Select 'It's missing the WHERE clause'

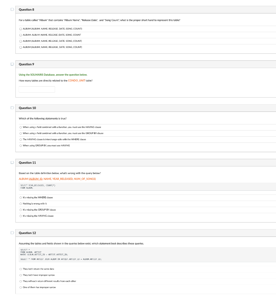(x=21, y=198)
